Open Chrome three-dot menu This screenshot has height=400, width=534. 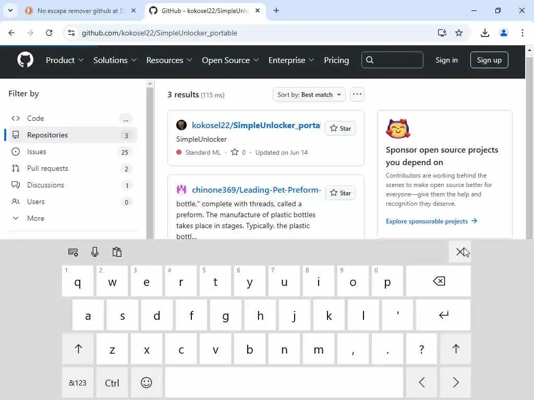click(x=523, y=33)
